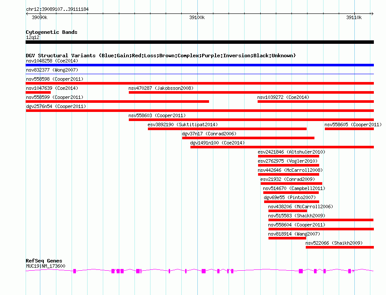Open the dgv69e55 (Pinto2007) variant label
386x295 pixels.
tap(290, 197)
